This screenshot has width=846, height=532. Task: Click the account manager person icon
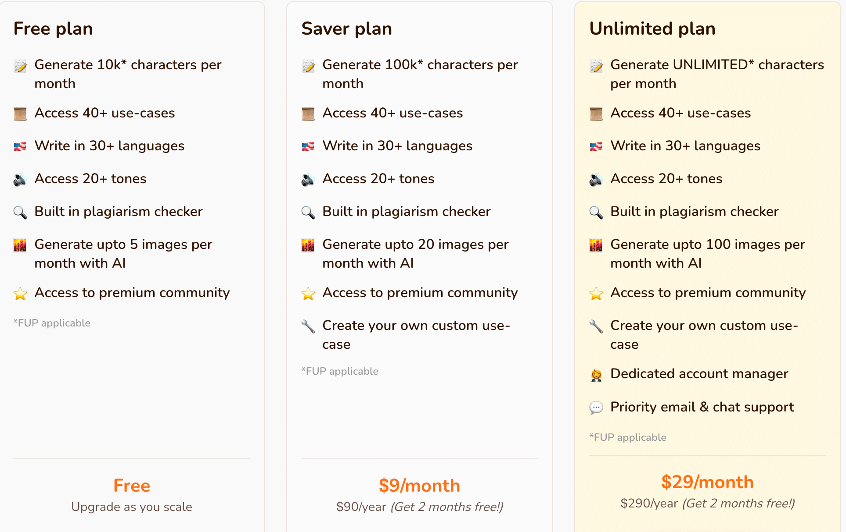(x=596, y=375)
